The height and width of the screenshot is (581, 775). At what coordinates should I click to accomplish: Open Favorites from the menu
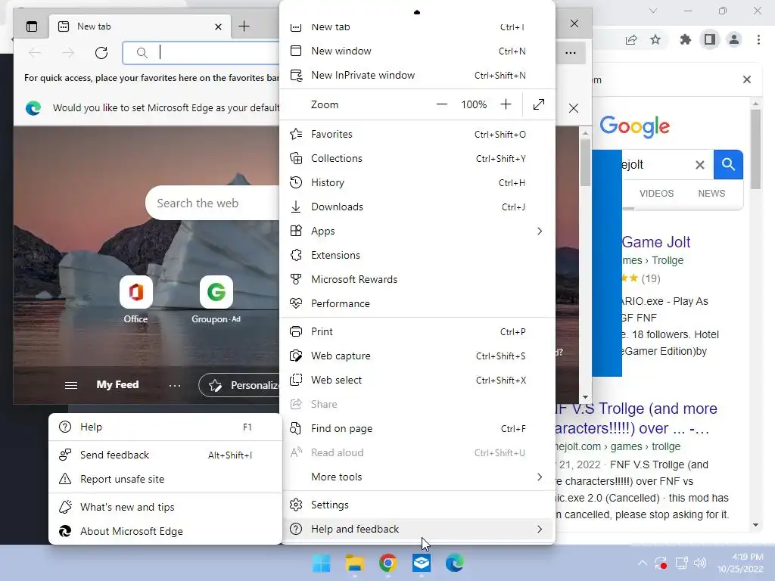tap(417, 134)
